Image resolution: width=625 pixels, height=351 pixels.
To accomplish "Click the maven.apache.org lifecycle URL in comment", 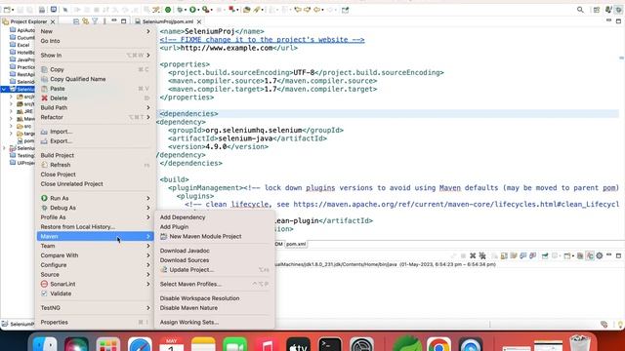I will [456, 204].
